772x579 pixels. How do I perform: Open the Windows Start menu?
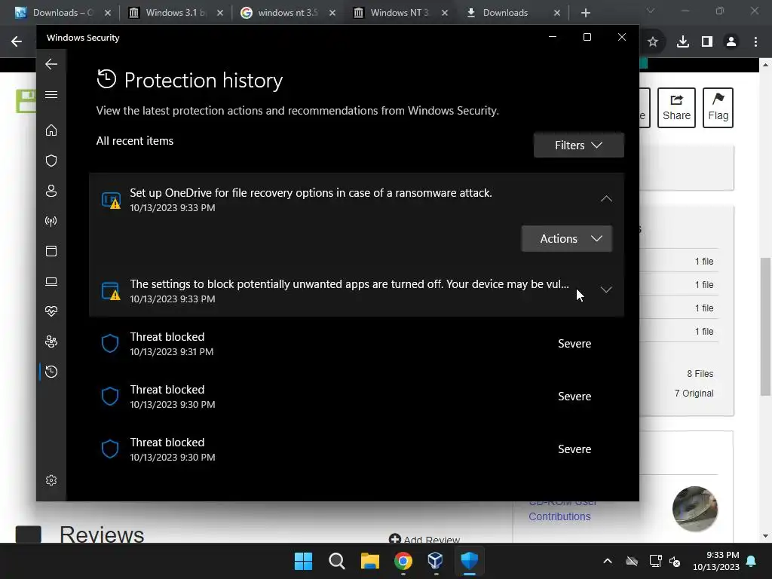point(303,561)
